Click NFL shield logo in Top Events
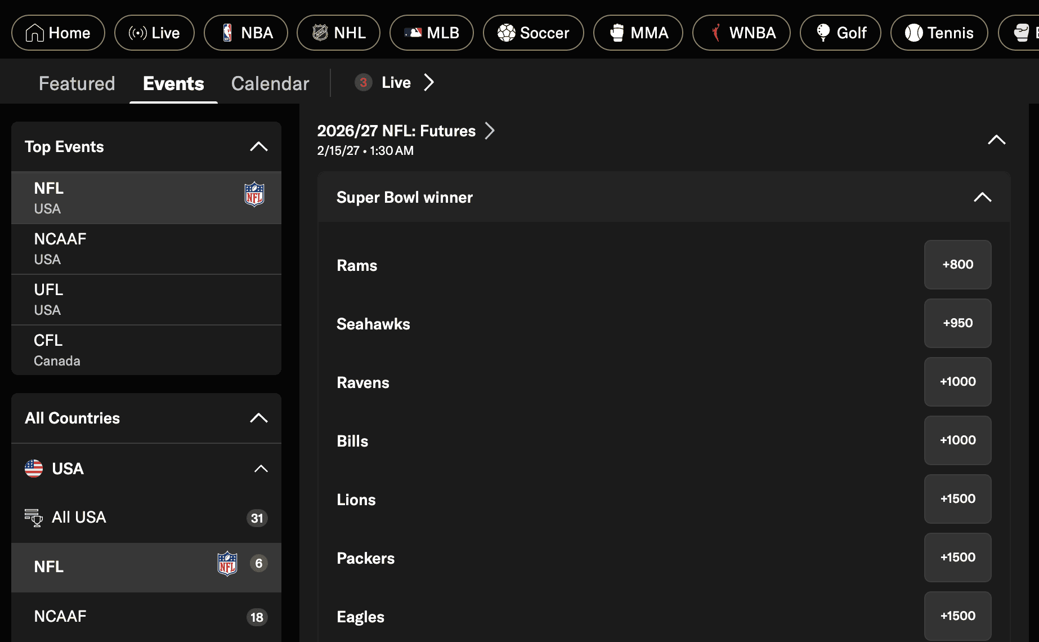Screen dimensions: 1039x642 254,194
